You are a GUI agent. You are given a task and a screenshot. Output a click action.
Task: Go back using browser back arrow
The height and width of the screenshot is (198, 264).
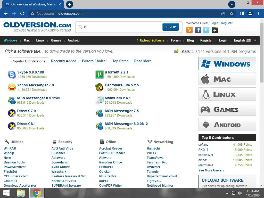[x=6, y=13]
